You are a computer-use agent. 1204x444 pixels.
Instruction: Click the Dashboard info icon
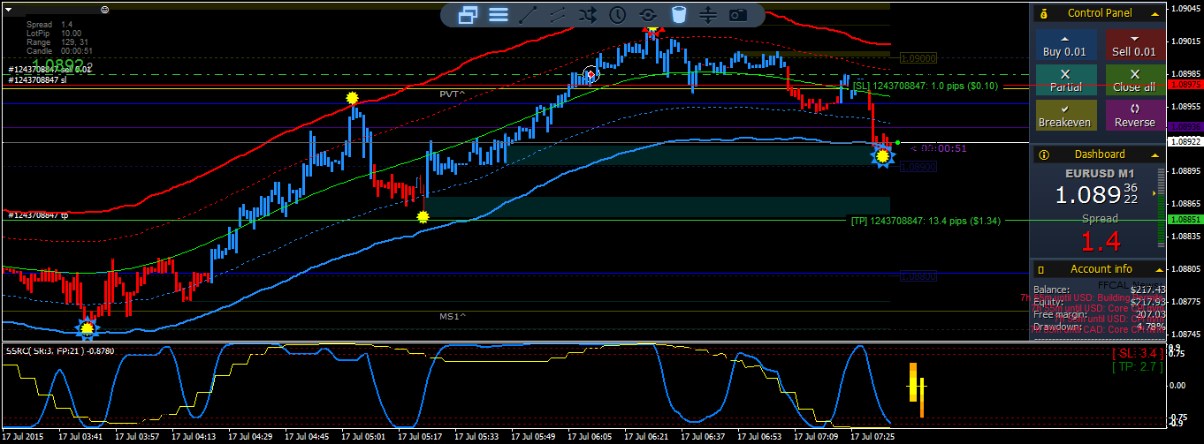pos(1043,154)
